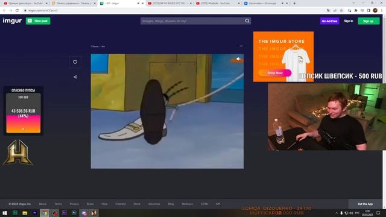Open the browser extensions puzzle icon
The image size is (386, 217).
click(x=356, y=11)
